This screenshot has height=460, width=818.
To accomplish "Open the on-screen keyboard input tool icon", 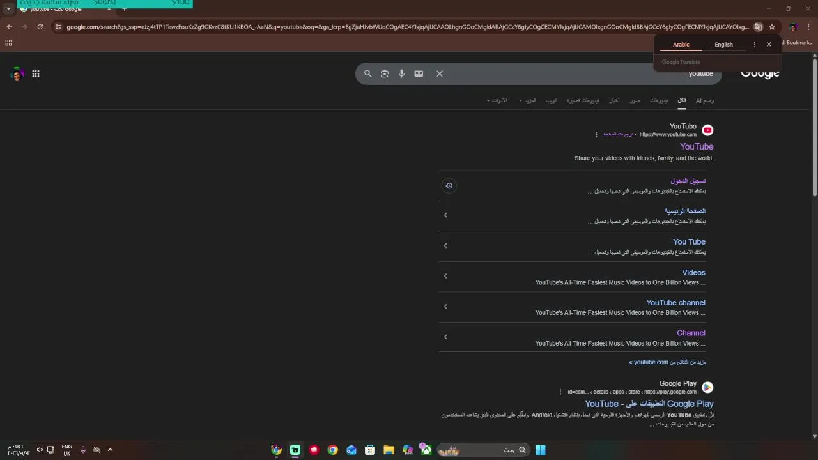I will 419,73.
